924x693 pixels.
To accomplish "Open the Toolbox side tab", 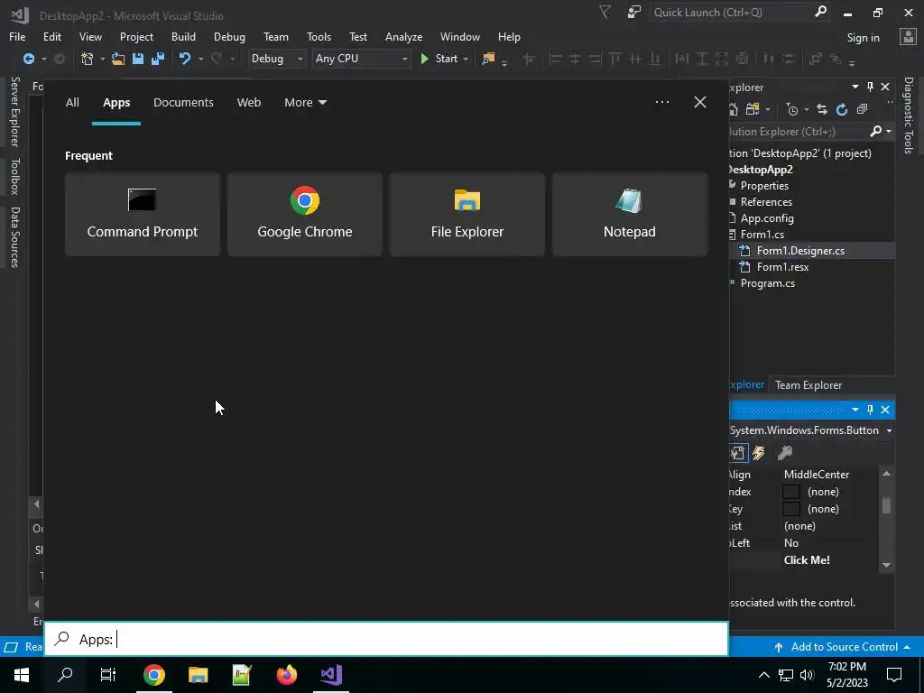I will (14, 176).
